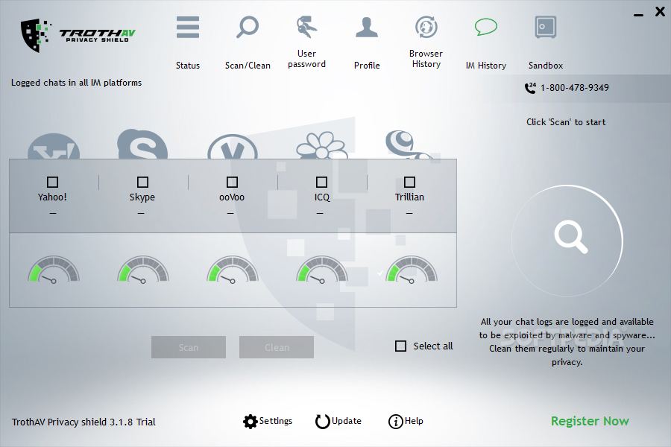Enable the Select all checkbox
The width and height of the screenshot is (671, 447).
[x=400, y=346]
